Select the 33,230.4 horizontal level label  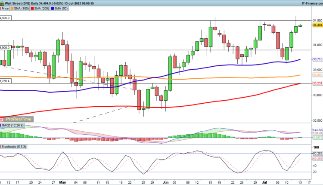[5, 81]
